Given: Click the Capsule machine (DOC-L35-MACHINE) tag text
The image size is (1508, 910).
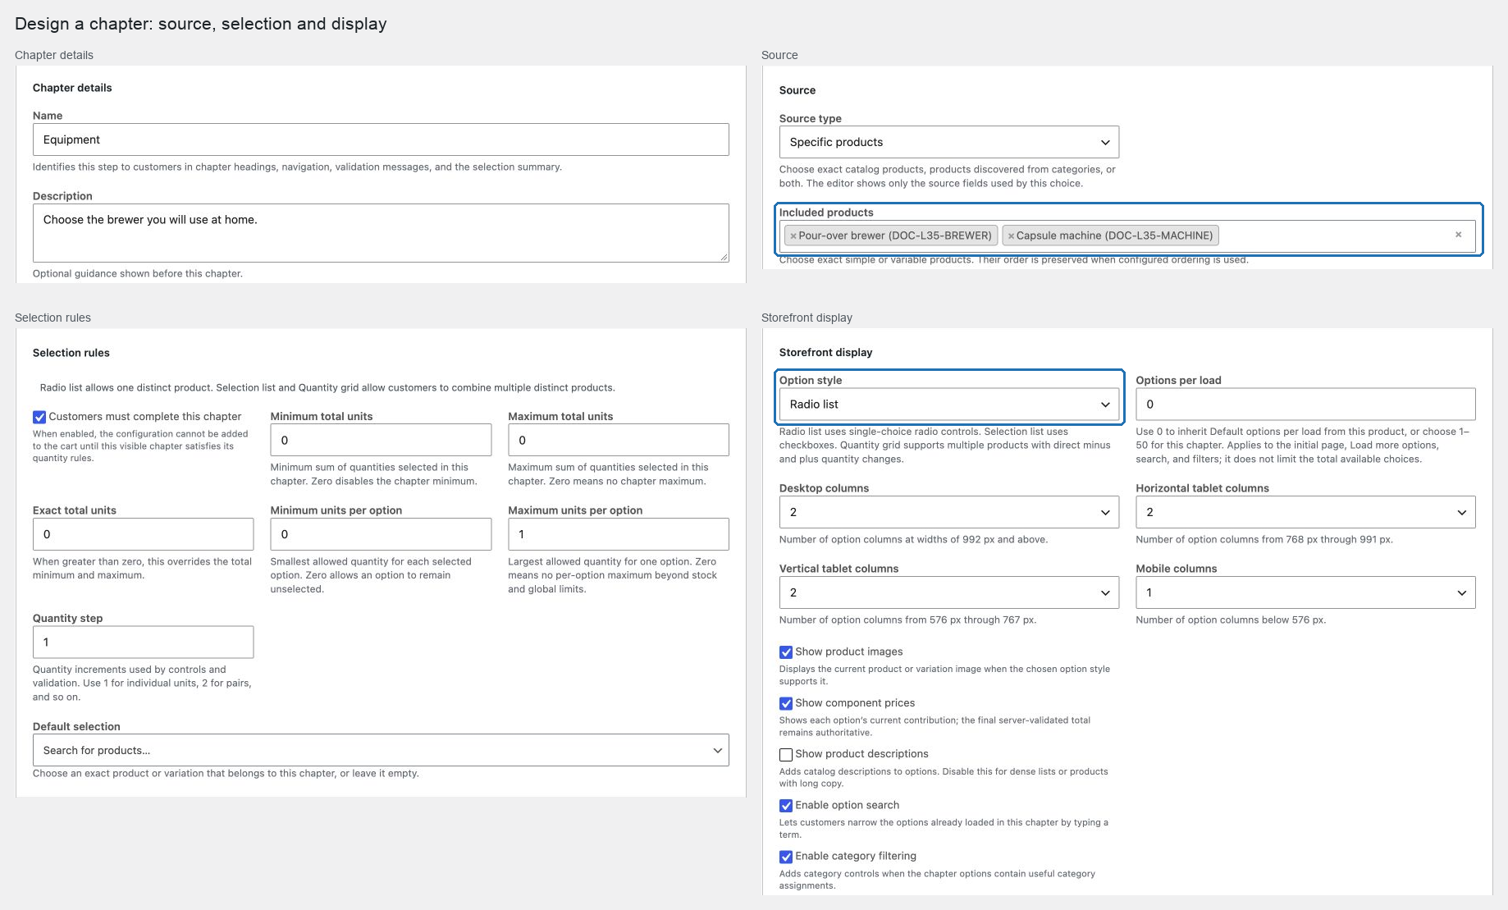Looking at the screenshot, I should click(1114, 236).
